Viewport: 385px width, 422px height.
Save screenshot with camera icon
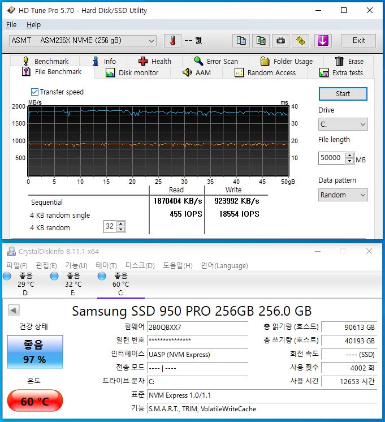(280, 41)
